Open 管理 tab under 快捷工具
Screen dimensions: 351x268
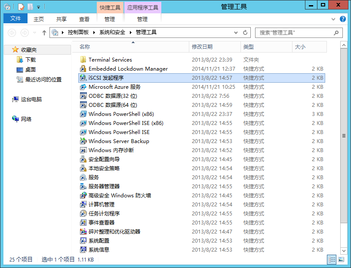pyautogui.click(x=110, y=19)
